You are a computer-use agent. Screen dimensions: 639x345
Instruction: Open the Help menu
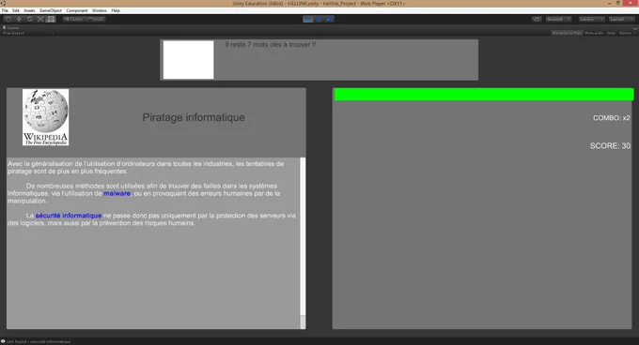pyautogui.click(x=116, y=10)
